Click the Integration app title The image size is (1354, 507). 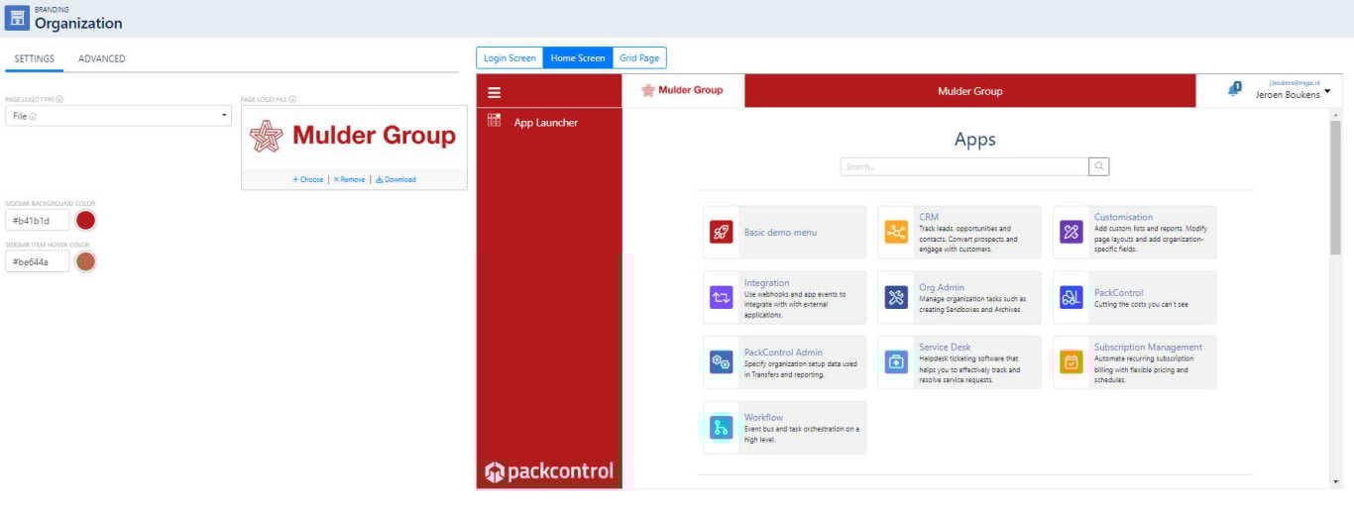767,283
